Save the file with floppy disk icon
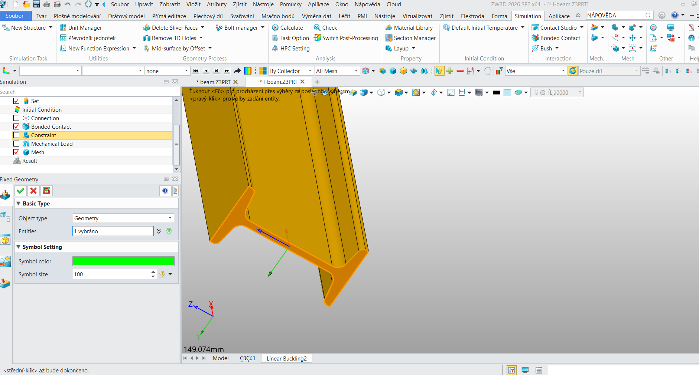 [x=36, y=4]
